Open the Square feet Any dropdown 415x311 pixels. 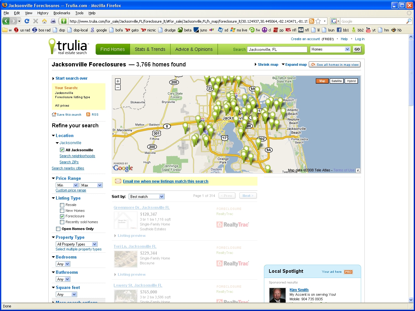(66, 294)
